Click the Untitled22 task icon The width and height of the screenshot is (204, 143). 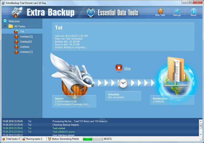point(16,42)
